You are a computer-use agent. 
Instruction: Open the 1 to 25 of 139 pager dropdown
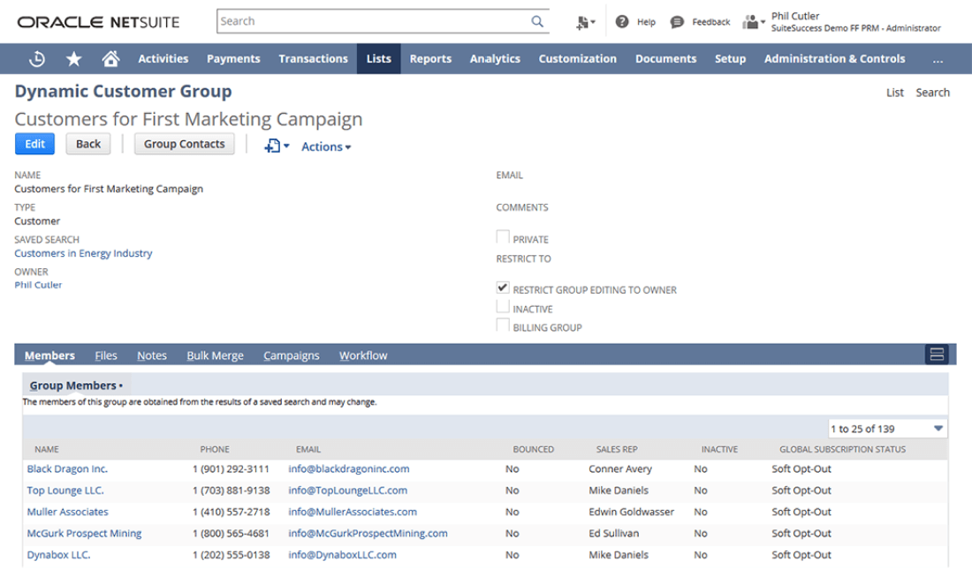[x=887, y=429]
